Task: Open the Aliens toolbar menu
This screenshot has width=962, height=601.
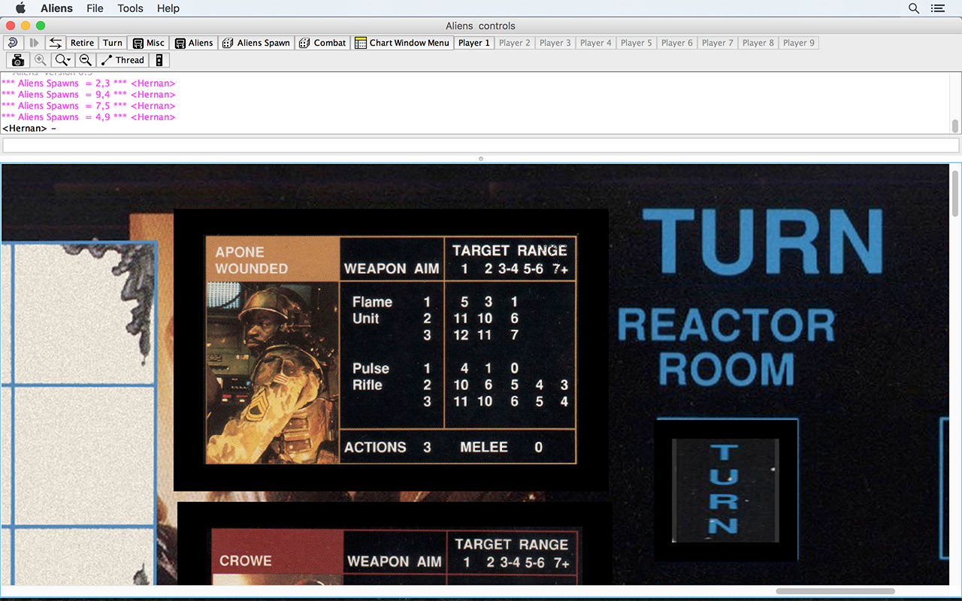Action: coord(194,43)
